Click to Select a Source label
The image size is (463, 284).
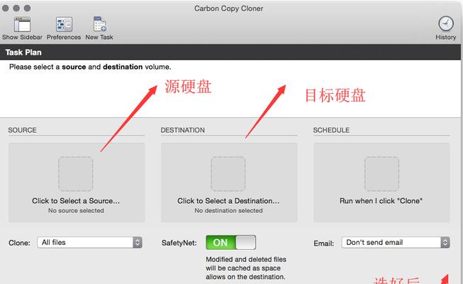76,201
